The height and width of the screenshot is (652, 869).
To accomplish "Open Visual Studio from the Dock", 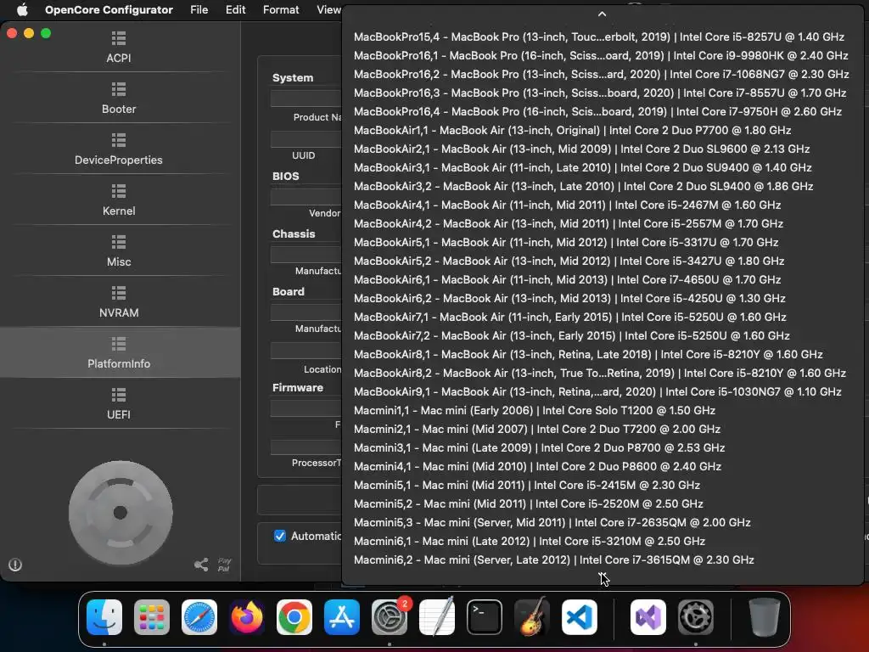I will (648, 617).
